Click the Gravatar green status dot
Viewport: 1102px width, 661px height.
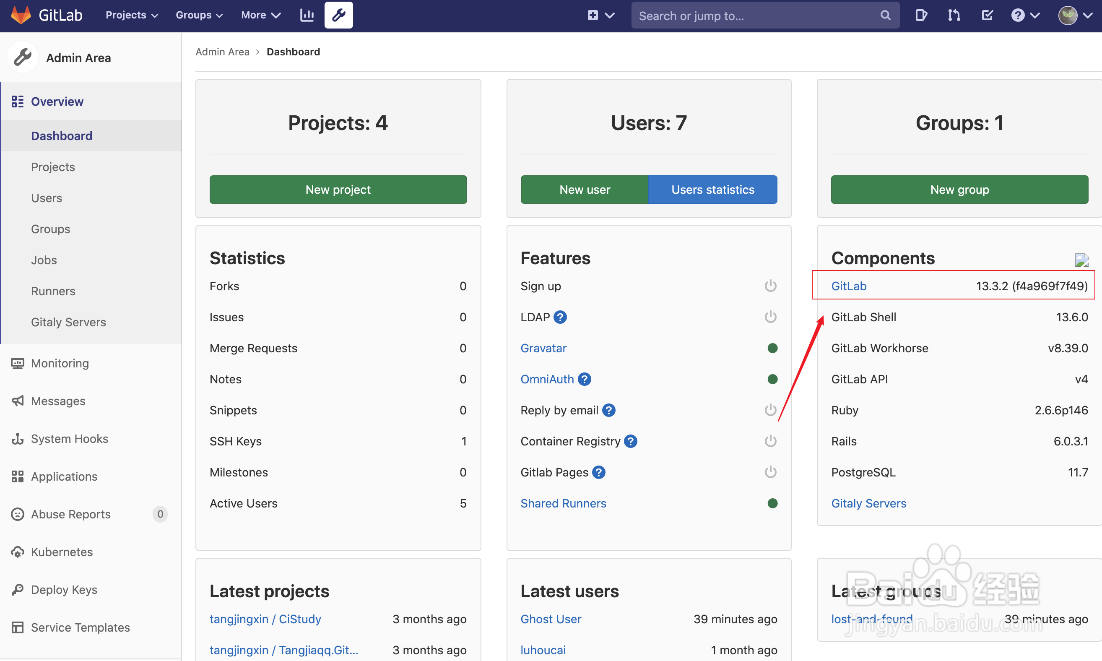point(772,348)
